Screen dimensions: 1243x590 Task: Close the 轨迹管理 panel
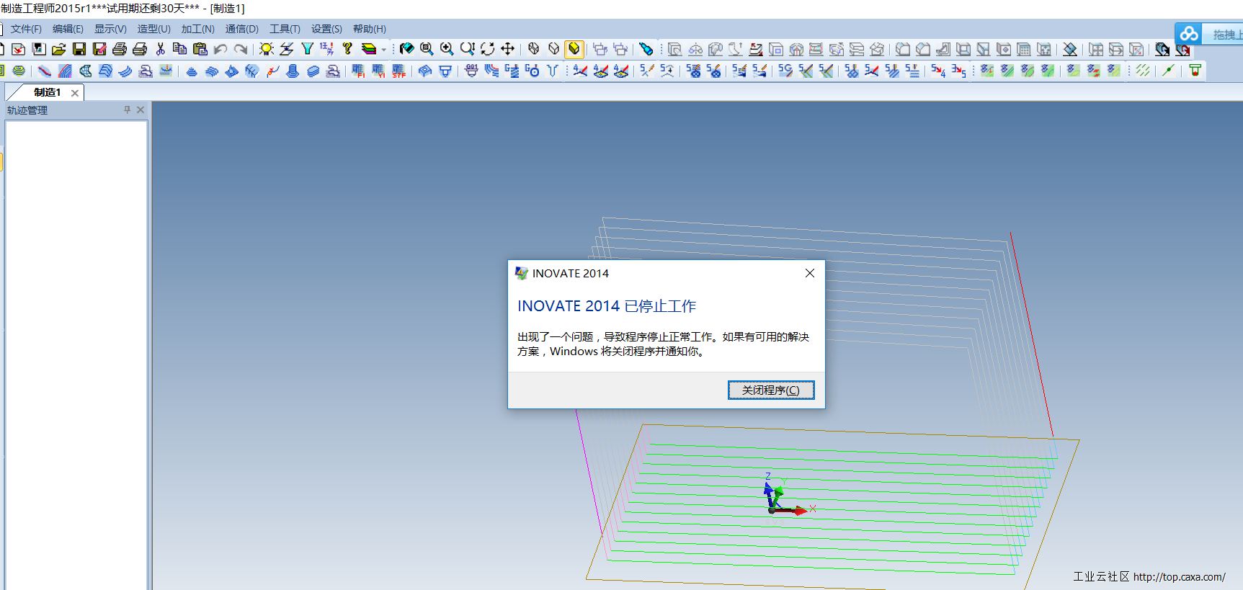tap(141, 109)
